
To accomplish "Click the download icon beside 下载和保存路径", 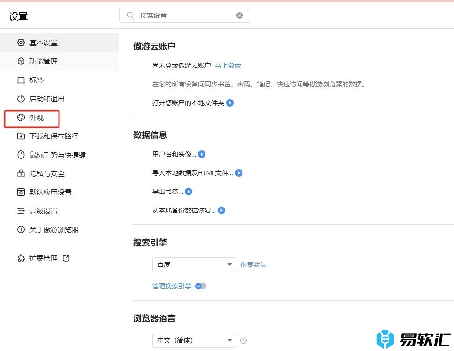I will pos(21,136).
